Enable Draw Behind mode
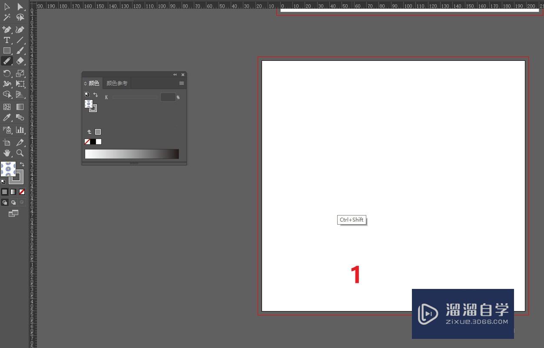 (x=13, y=202)
